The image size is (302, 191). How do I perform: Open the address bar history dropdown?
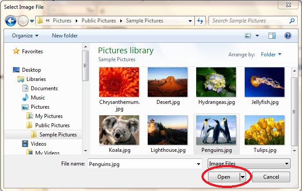(190, 21)
